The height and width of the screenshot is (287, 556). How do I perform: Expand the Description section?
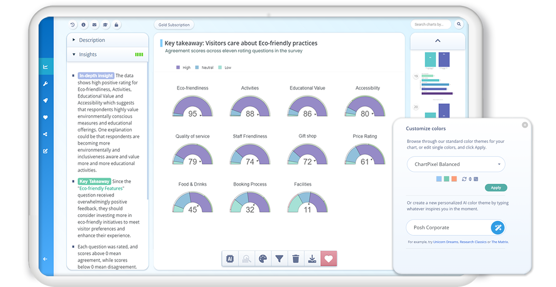[x=93, y=40]
